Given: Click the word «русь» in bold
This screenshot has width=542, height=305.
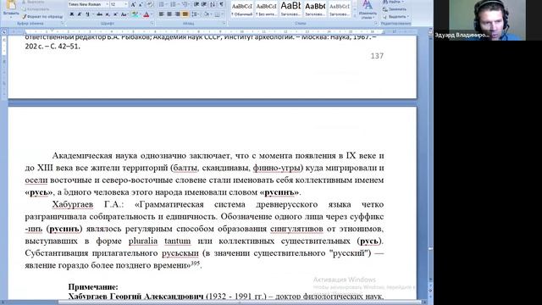Looking at the screenshot, I should (38, 192).
